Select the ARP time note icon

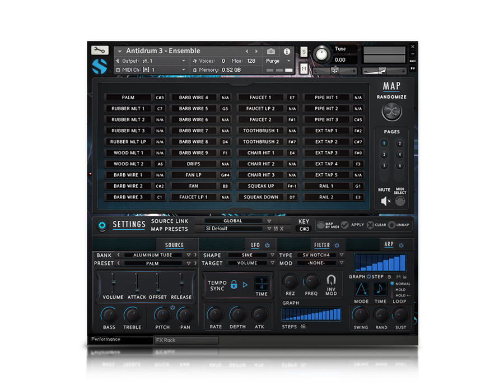click(x=380, y=289)
